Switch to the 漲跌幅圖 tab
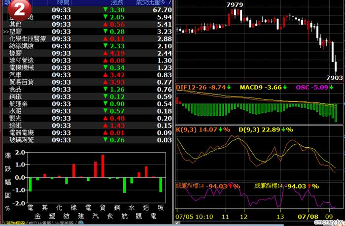This screenshot has height=226, width=345. (x=15, y=224)
